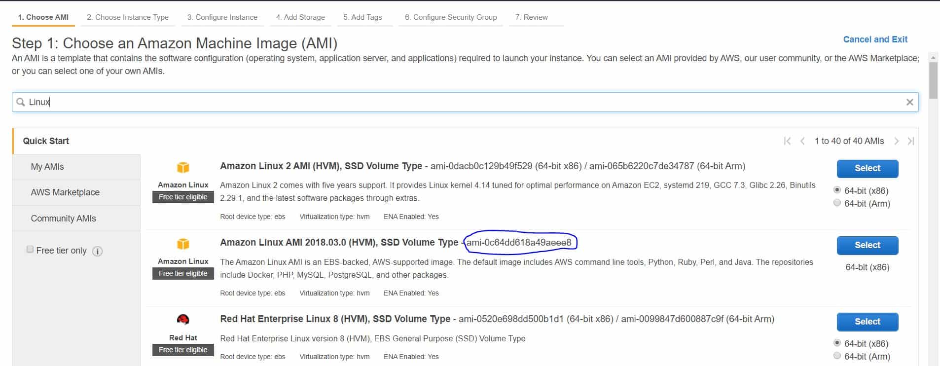Click the '1 to 40 of 40 AMIs' count text
940x366 pixels.
tap(849, 141)
